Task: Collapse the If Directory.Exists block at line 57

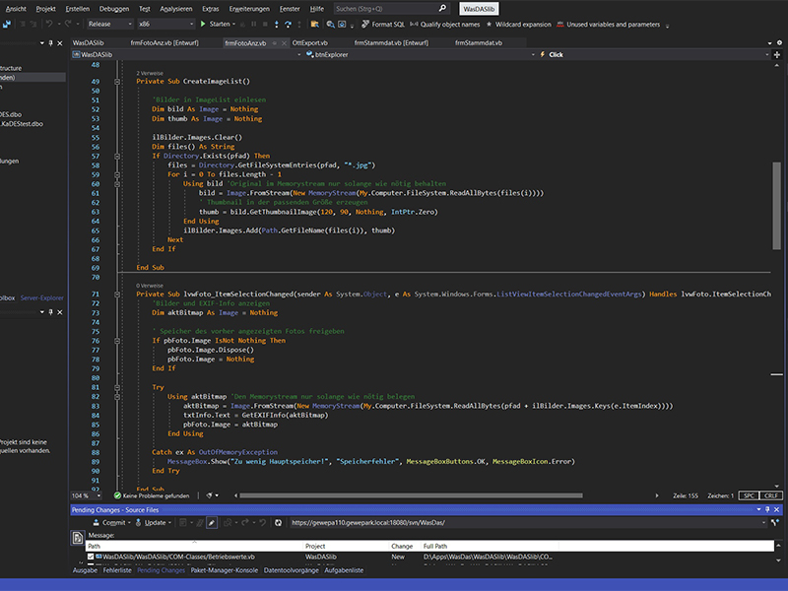Action: (117, 156)
